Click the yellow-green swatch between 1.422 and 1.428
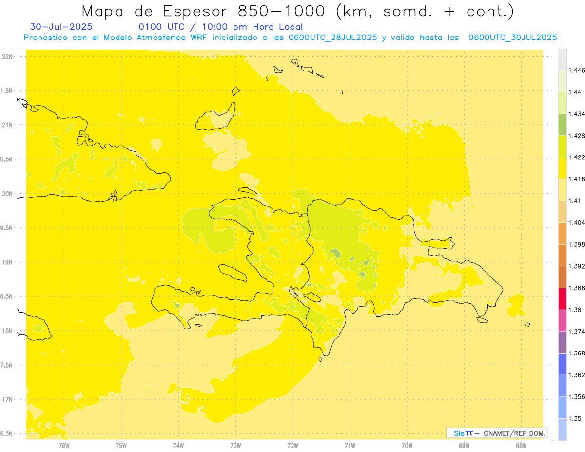Image resolution: width=585 pixels, height=452 pixels. click(x=562, y=146)
